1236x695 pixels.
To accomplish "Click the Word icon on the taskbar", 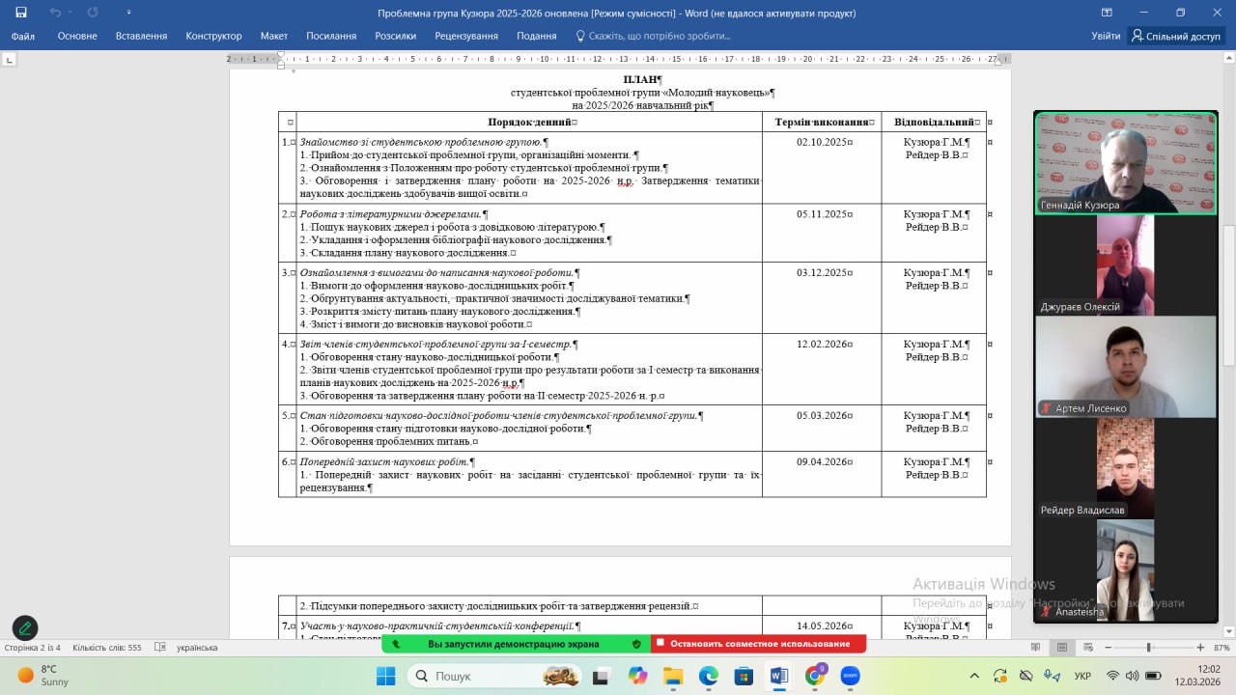I will click(x=779, y=676).
